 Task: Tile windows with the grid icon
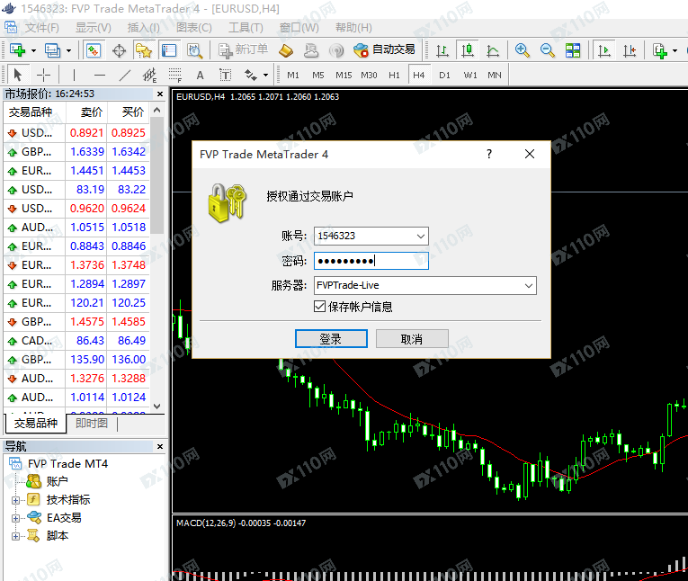click(573, 50)
